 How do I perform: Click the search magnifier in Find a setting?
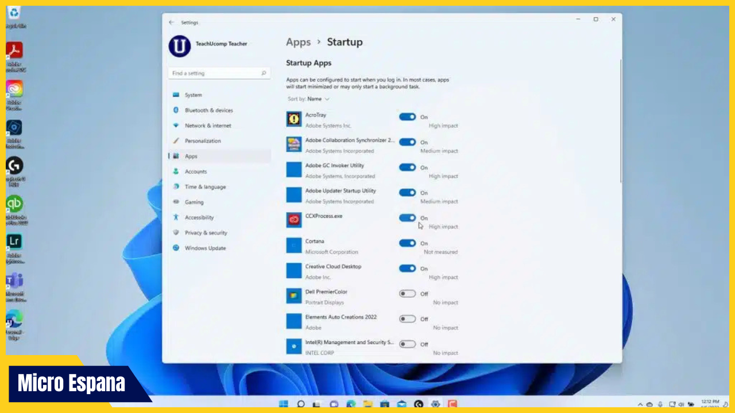264,73
